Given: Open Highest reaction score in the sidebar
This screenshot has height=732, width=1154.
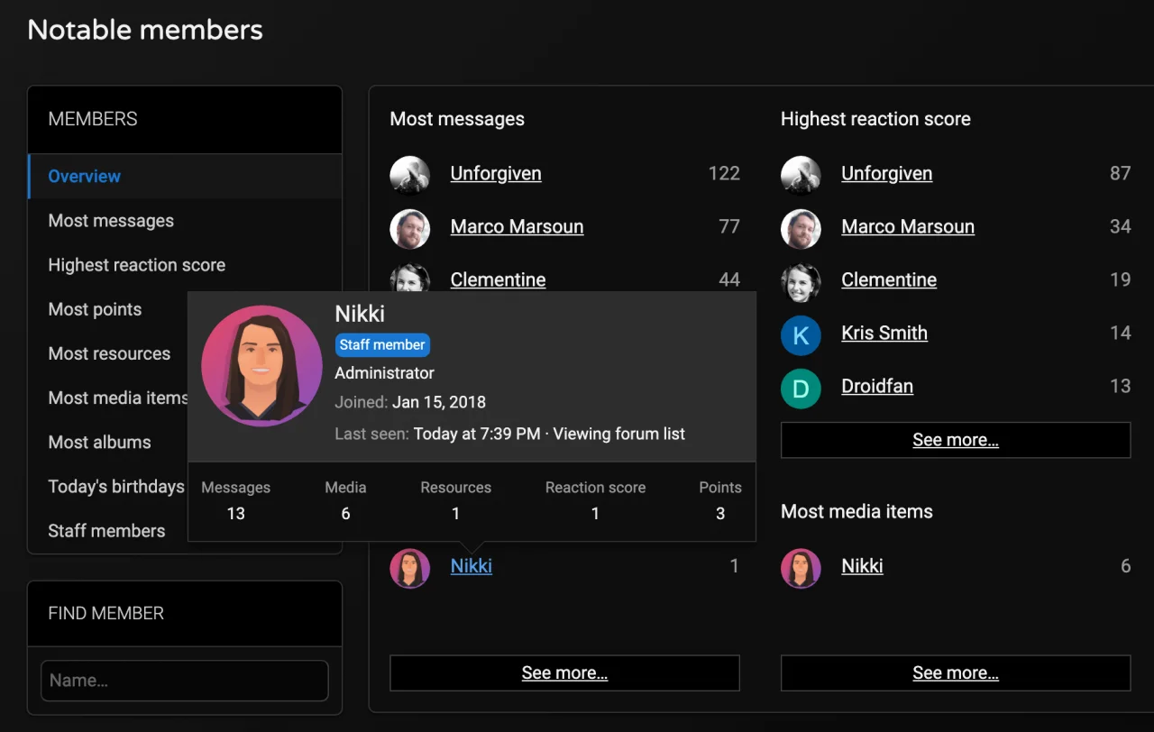Looking at the screenshot, I should pos(137,265).
